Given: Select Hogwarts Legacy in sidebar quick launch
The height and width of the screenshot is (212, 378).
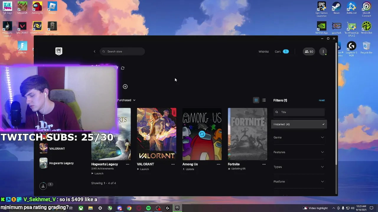Looking at the screenshot, I should click(x=56, y=163).
